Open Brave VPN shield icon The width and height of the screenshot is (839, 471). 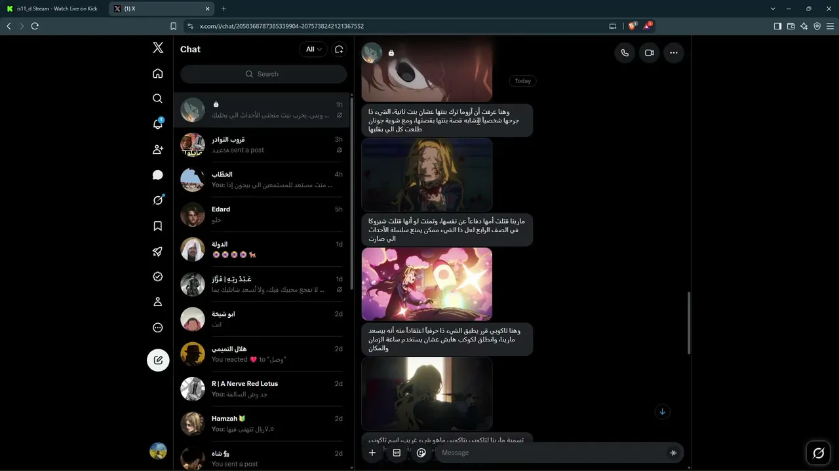point(817,26)
